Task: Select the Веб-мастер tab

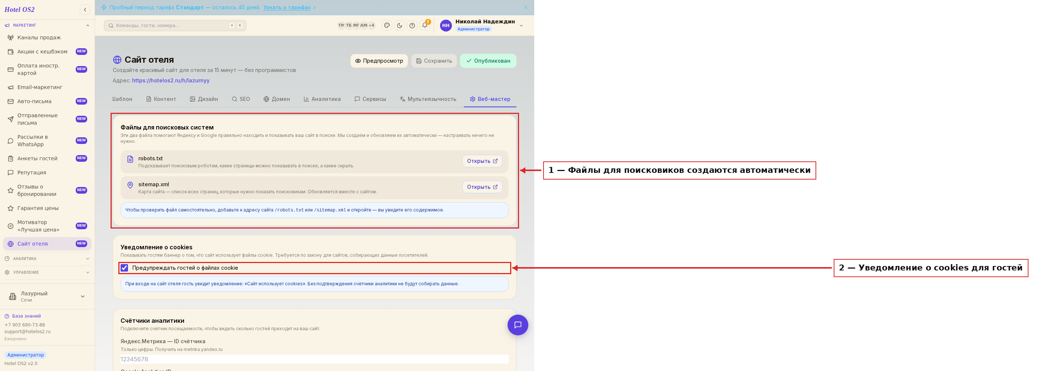Action: click(490, 99)
